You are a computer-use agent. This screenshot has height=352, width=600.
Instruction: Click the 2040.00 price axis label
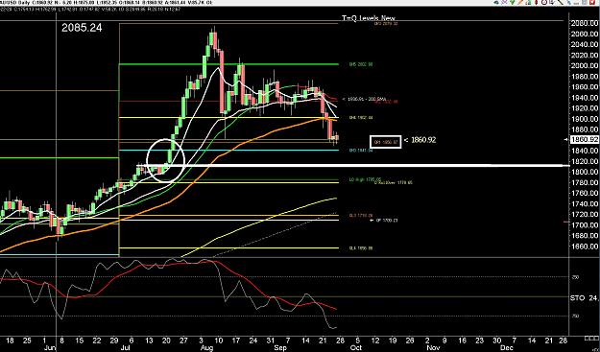coord(585,45)
